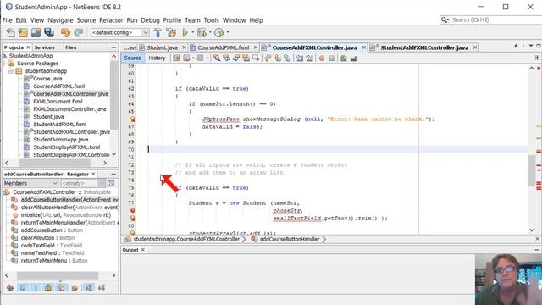The width and height of the screenshot is (542, 305).
Task: Toggle Show Inherited Members in Navigator
Action: (10, 287)
